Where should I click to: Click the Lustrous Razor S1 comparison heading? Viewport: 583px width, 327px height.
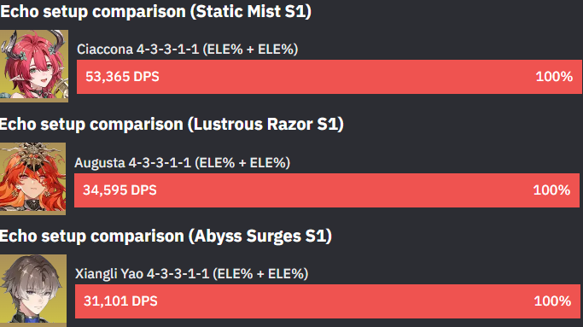click(x=172, y=125)
